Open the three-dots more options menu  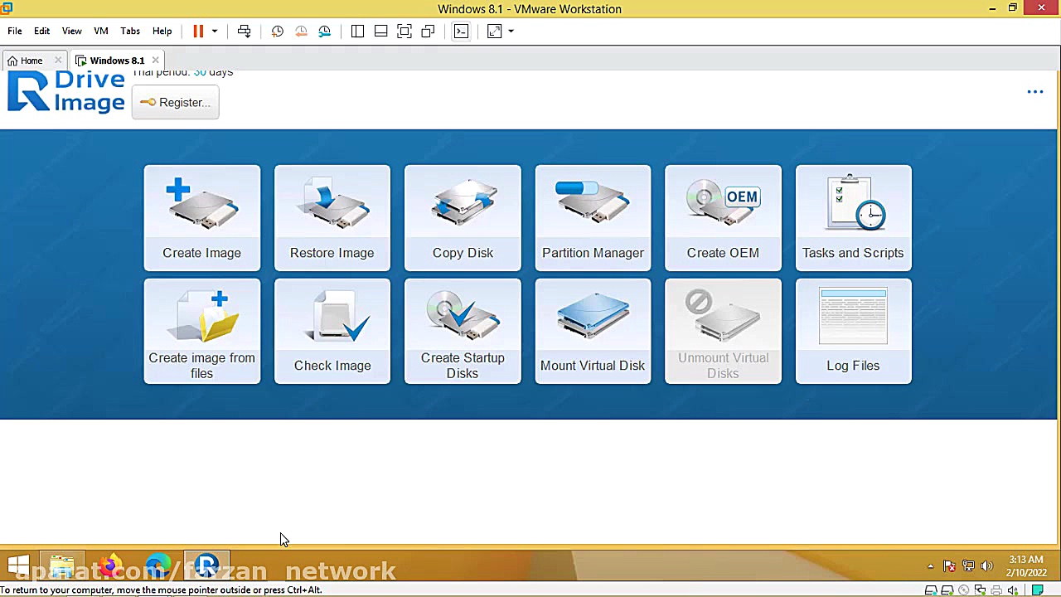coord(1034,92)
